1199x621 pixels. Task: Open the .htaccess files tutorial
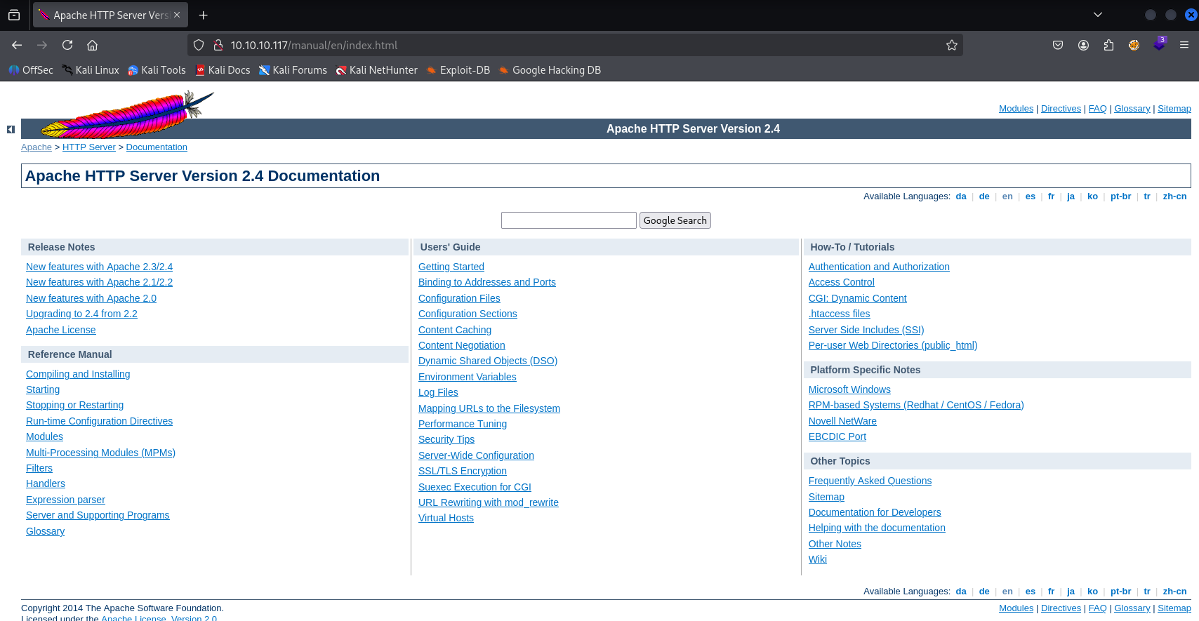tap(840, 314)
